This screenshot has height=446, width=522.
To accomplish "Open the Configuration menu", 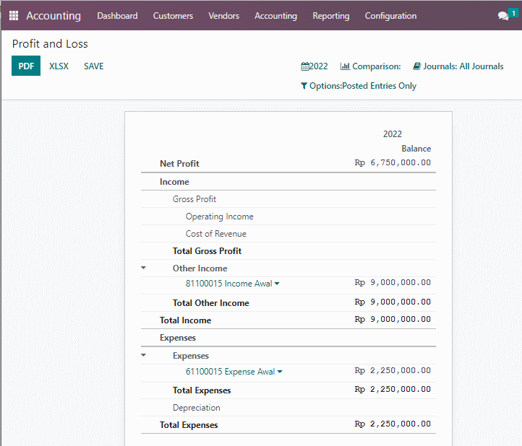I will tap(390, 16).
